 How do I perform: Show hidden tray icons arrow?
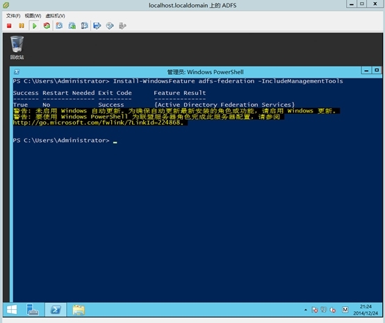(x=306, y=310)
